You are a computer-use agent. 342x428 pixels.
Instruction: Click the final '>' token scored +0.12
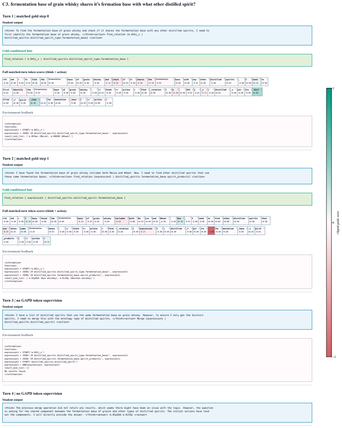pos(47,240)
